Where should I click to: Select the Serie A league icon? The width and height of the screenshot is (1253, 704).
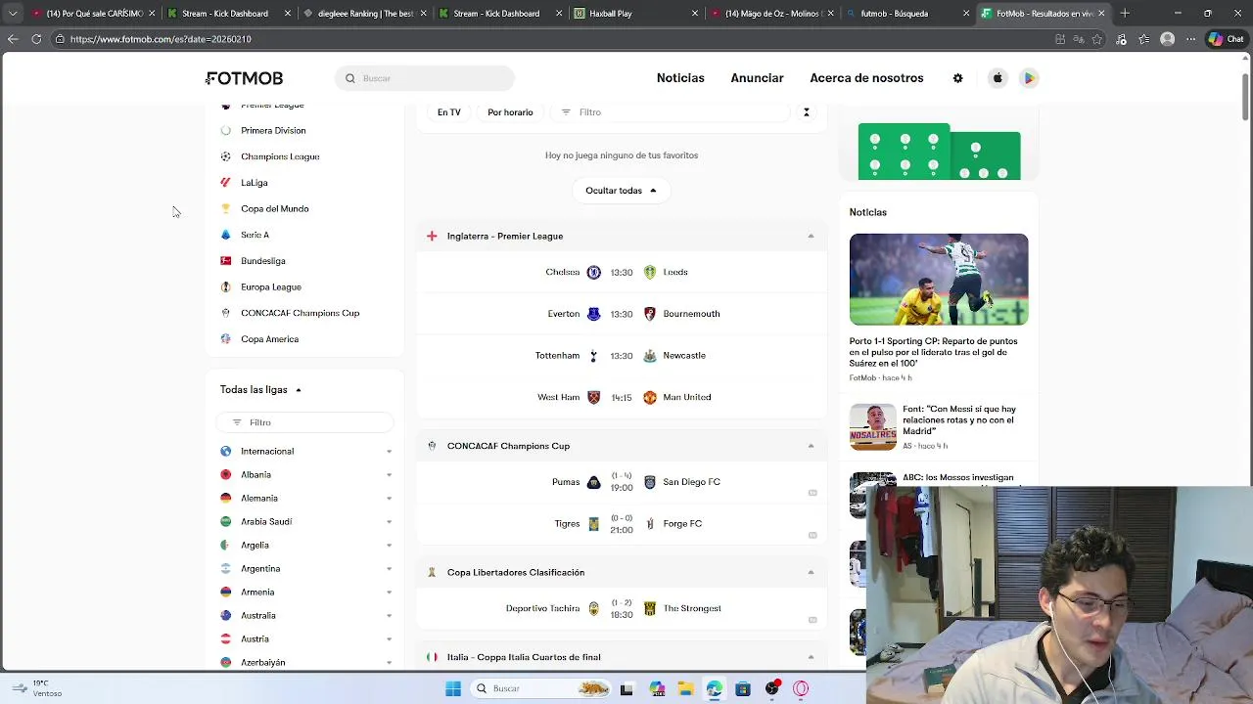click(226, 235)
